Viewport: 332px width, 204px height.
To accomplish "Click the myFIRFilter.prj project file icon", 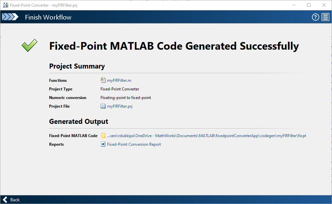I will [103, 106].
